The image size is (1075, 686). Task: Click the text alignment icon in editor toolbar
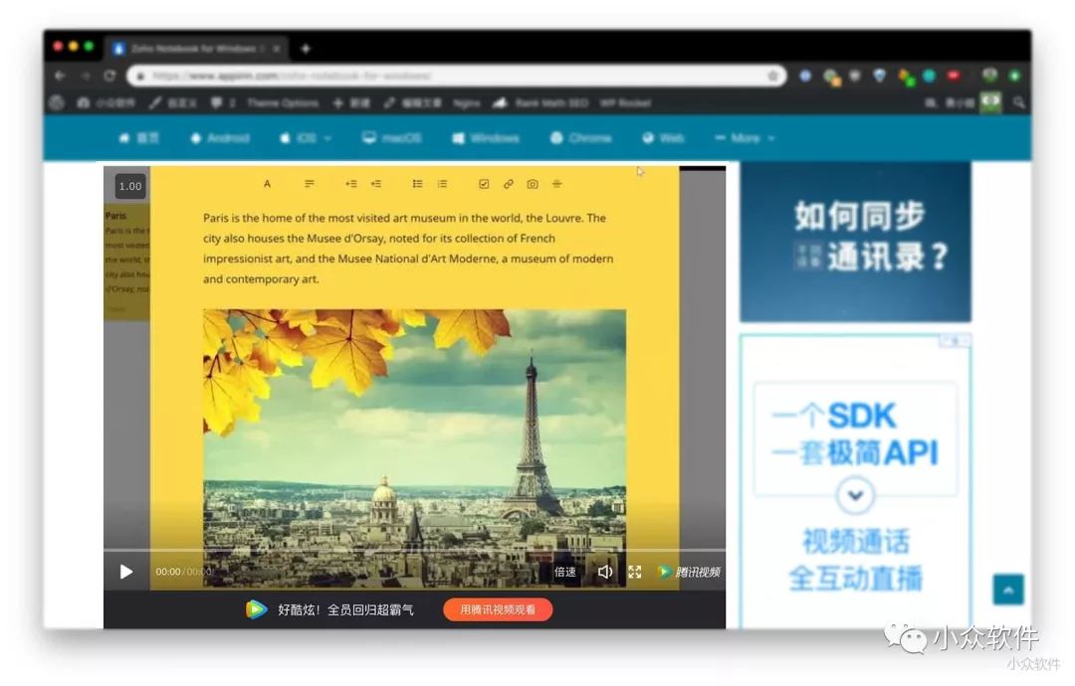pos(310,183)
